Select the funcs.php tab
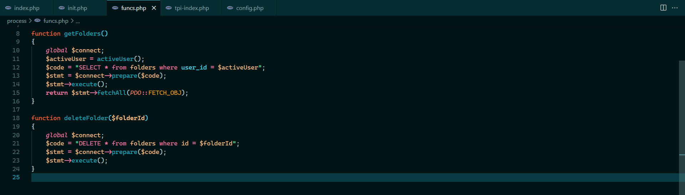The height and width of the screenshot is (195, 685). pos(133,8)
